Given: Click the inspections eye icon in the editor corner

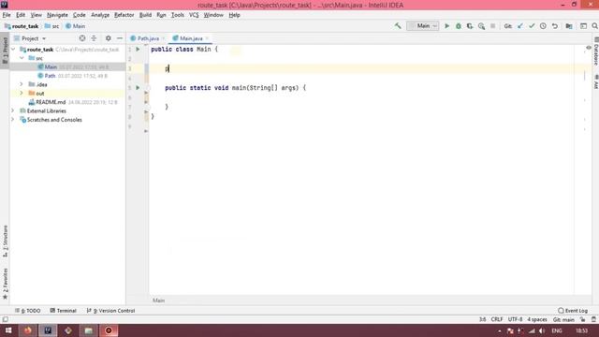Looking at the screenshot, I should 589,48.
